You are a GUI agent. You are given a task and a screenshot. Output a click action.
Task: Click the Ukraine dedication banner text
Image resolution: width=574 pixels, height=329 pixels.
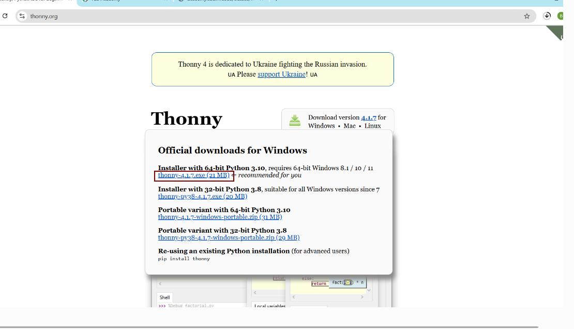coord(273,64)
